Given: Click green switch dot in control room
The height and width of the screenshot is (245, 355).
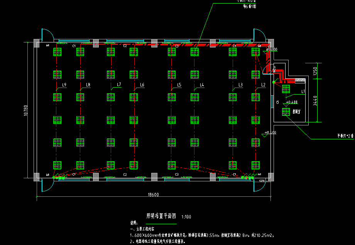Looking at the screenshot, I should (274, 82).
